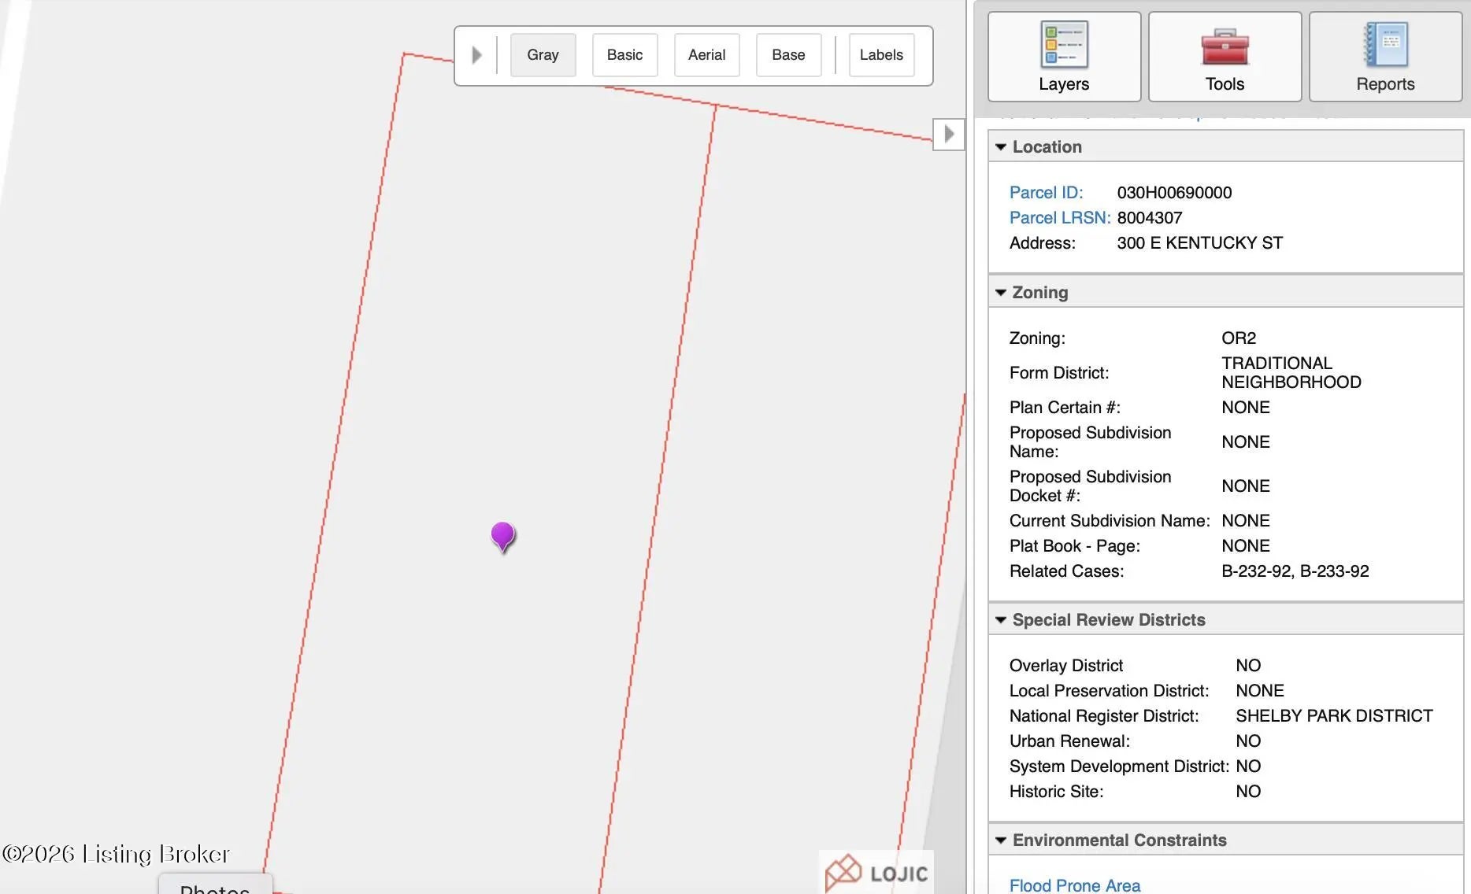Image resolution: width=1471 pixels, height=894 pixels.
Task: Switch basemap to Aerial
Action: tap(706, 55)
